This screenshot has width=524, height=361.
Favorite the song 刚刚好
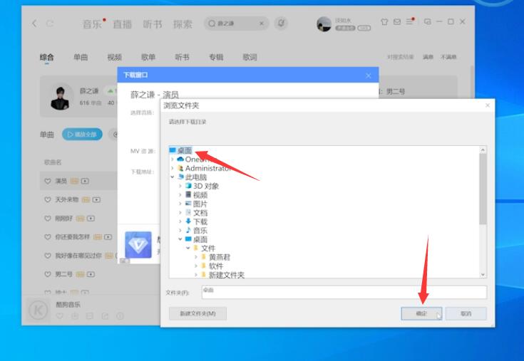(48, 219)
